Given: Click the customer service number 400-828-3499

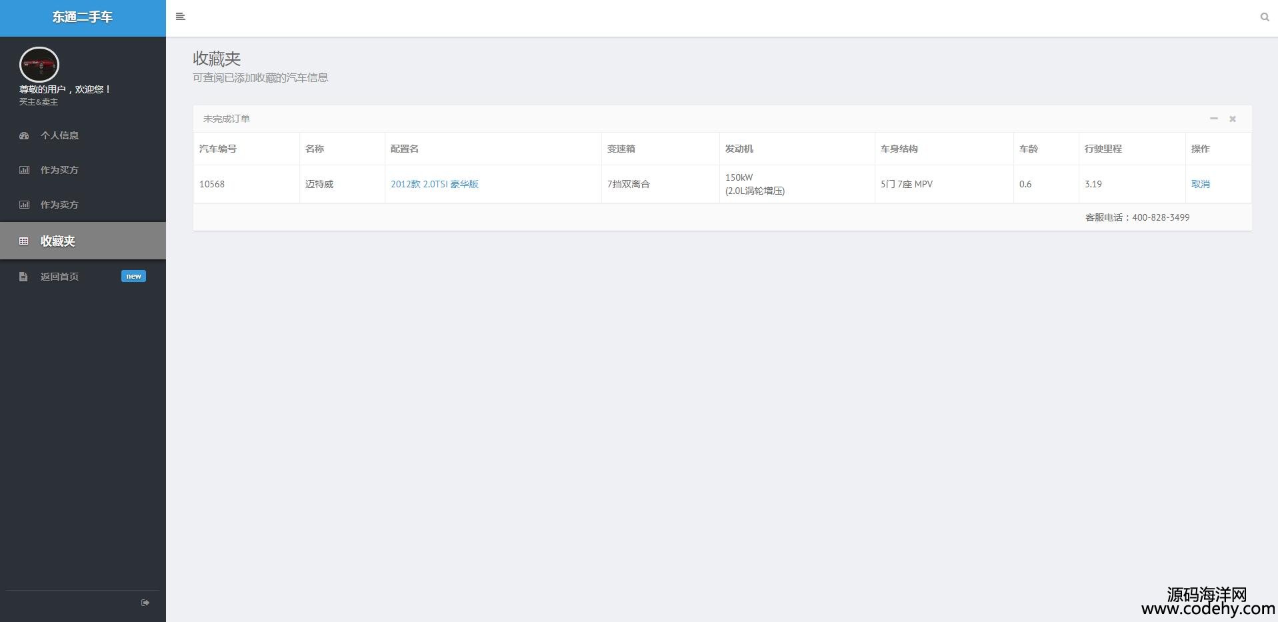Looking at the screenshot, I should [x=1160, y=217].
